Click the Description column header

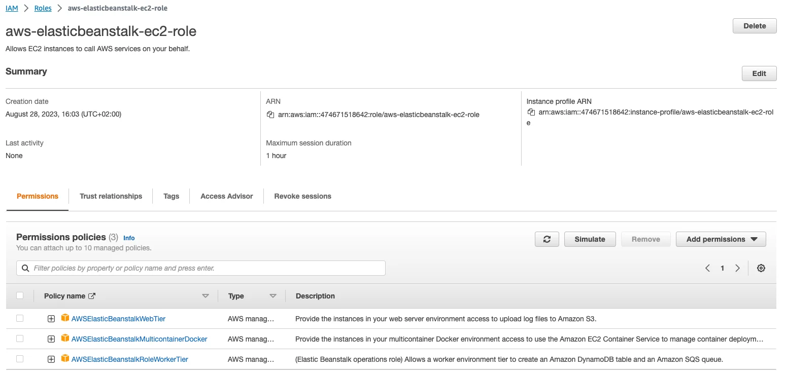315,296
